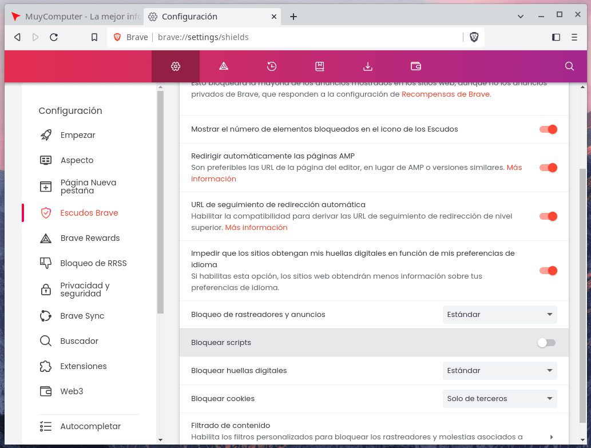
Task: Click the forward navigation arrow
Action: (x=35, y=37)
